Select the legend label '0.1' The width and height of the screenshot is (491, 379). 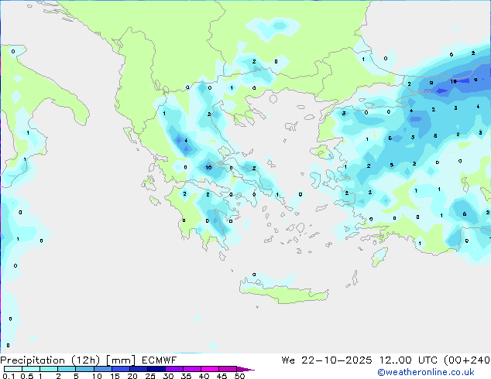pos(9,376)
